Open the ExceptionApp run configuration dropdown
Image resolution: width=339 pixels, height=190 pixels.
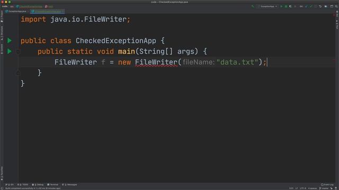pos(267,6)
